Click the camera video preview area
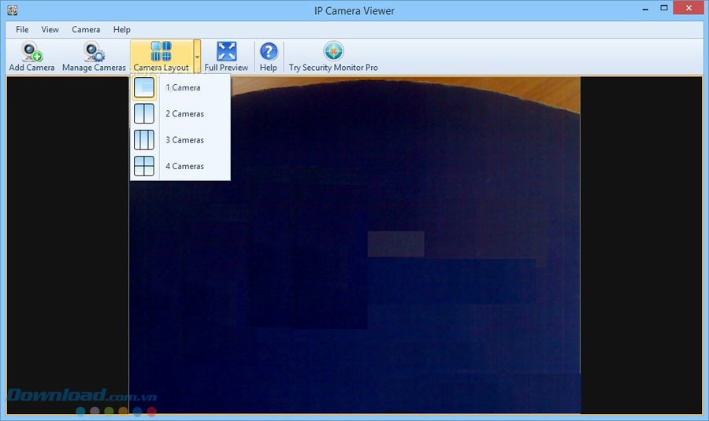 tap(394, 275)
